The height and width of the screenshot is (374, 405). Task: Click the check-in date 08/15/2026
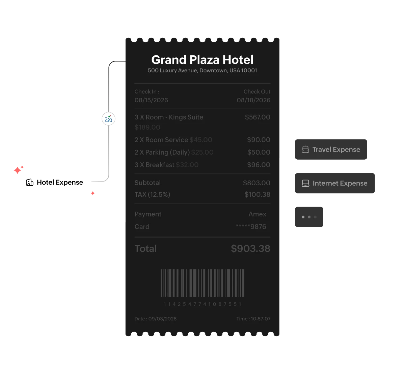(151, 100)
